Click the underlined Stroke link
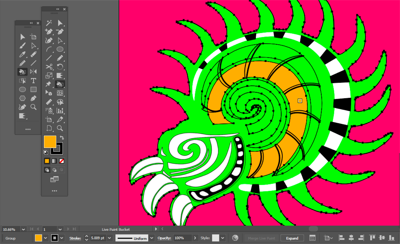 pyautogui.click(x=75, y=238)
